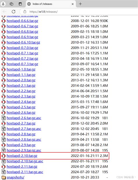The image size is (138, 180).
Task: Open the workspaces icon in the tab bar
Action: (11, 4)
